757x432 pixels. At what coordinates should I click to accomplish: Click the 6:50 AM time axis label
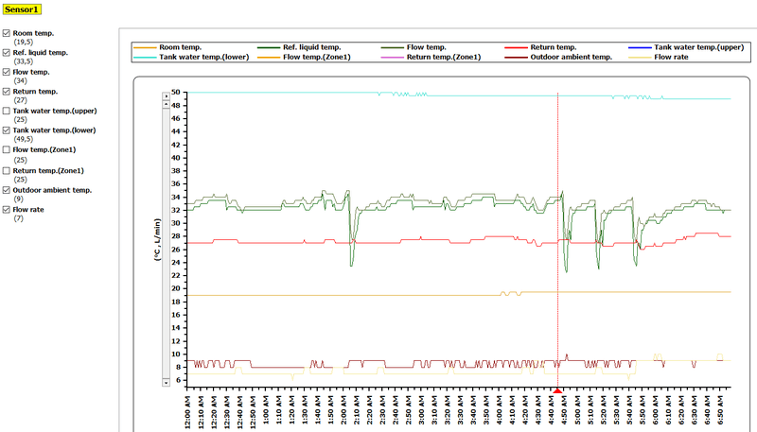point(720,412)
